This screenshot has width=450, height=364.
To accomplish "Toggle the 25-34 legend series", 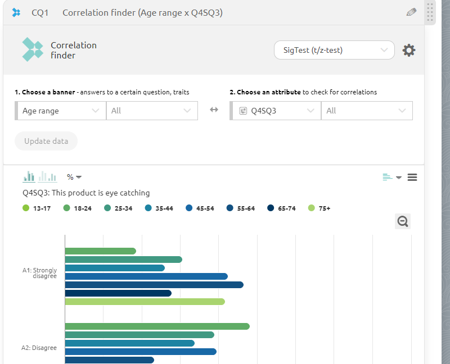I will 118,208.
